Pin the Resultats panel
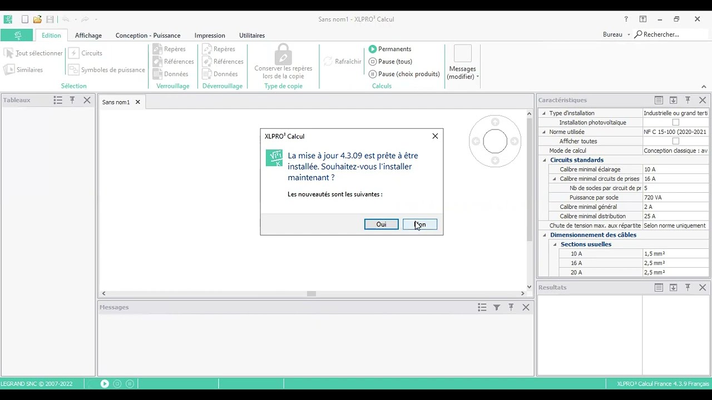The image size is (712, 400). point(688,287)
